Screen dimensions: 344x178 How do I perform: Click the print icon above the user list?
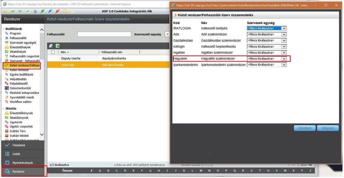(51, 46)
